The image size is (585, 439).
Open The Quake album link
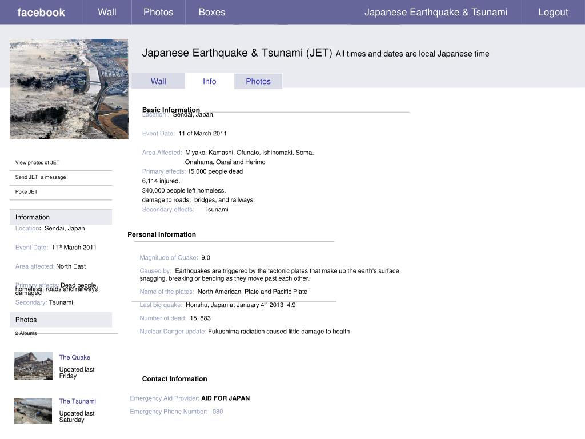tap(75, 357)
